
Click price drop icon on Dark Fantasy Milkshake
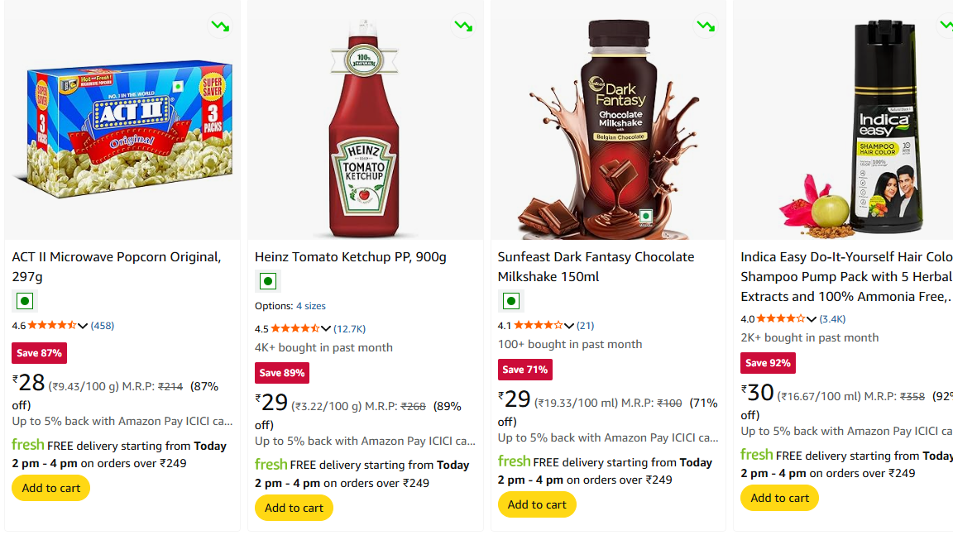[x=706, y=26]
